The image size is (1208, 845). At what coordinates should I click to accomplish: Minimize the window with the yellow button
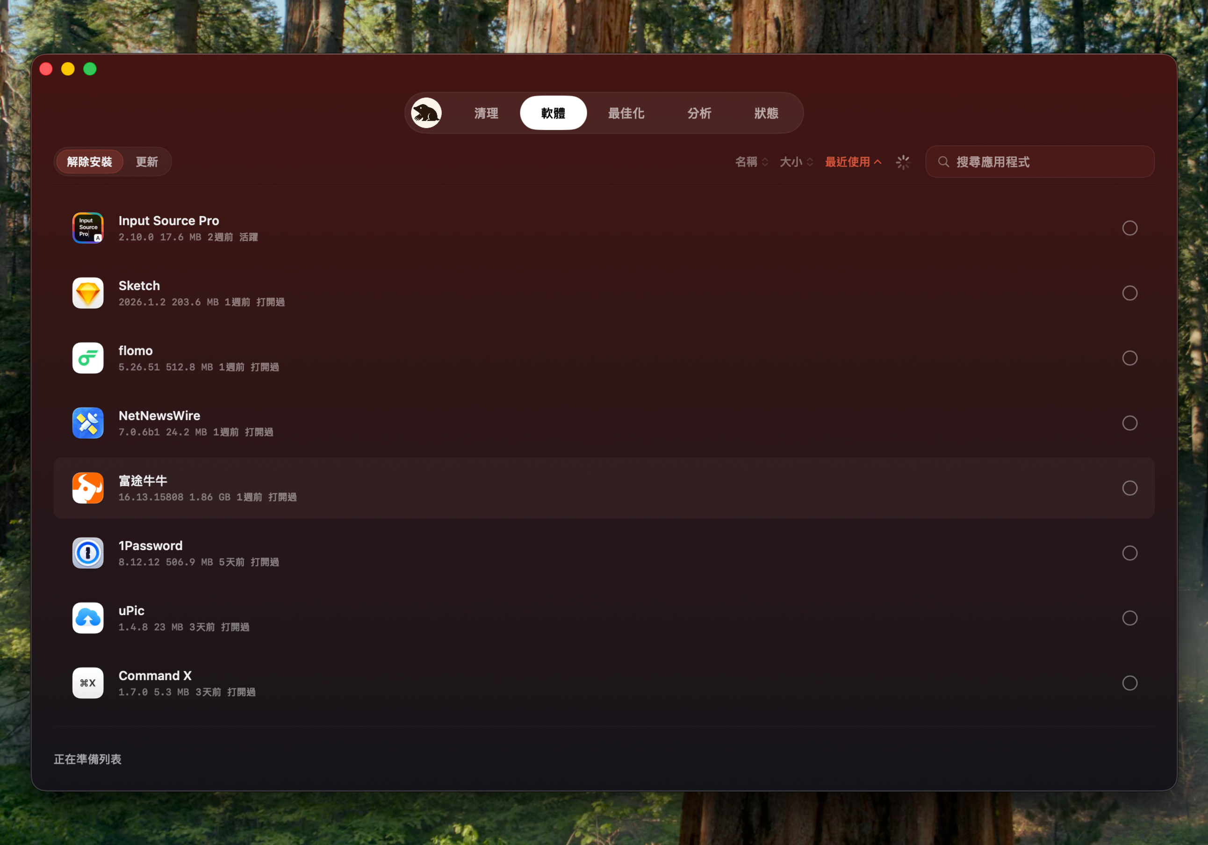pyautogui.click(x=68, y=69)
